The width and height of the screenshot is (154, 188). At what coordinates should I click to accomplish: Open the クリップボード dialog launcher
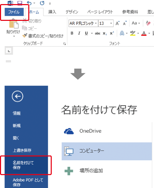pyautogui.click(x=64, y=44)
